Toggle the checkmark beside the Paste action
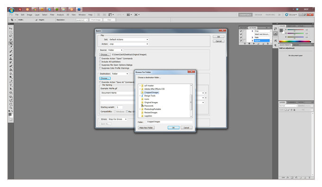The width and height of the screenshot is (322, 187). tap(241, 37)
